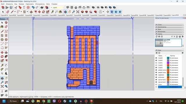The image size is (186, 104).
Task: Open the line tool dropdown arrow
Action: pos(15,12)
